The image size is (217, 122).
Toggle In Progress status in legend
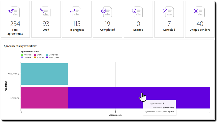(x=53, y=57)
